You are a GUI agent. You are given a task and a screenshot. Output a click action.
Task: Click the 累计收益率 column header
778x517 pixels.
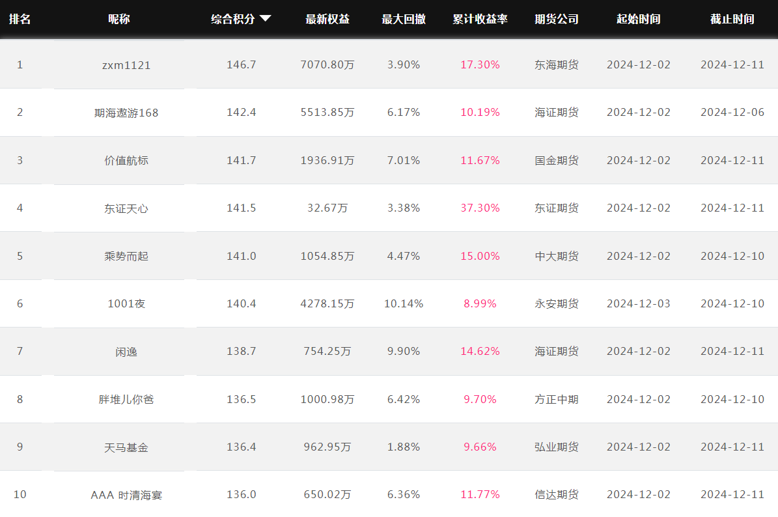[x=480, y=19]
